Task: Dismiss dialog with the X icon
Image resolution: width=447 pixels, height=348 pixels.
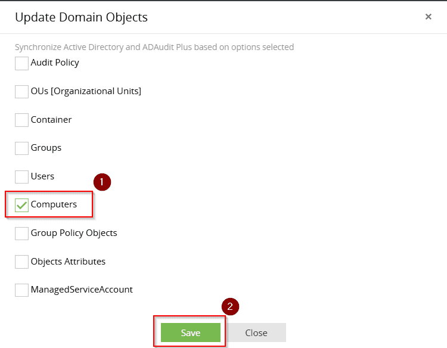Action: pyautogui.click(x=428, y=17)
